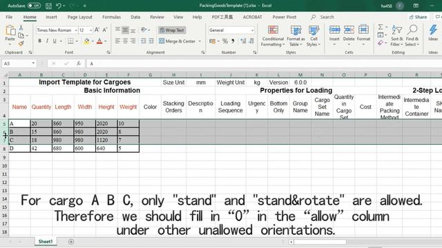Select the Select All corner triangle
Image resolution: width=442 pixels, height=248 pixels.
(x=5, y=75)
